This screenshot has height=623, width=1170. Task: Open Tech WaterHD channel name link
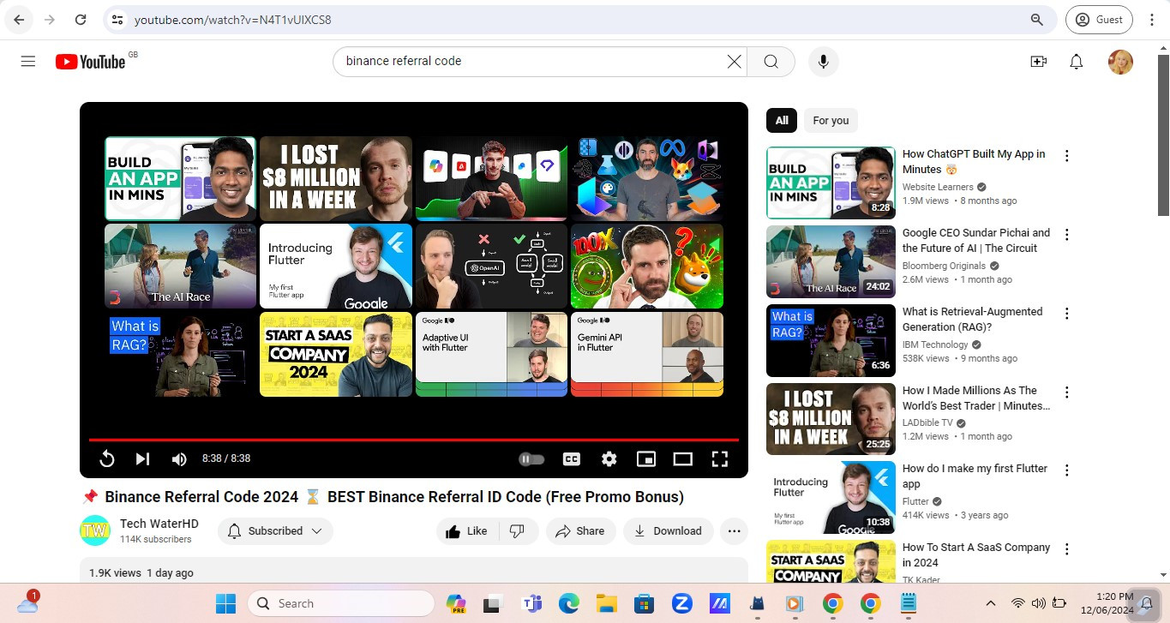pyautogui.click(x=159, y=524)
